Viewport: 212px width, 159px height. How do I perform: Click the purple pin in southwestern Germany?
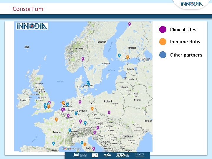(x=80, y=121)
